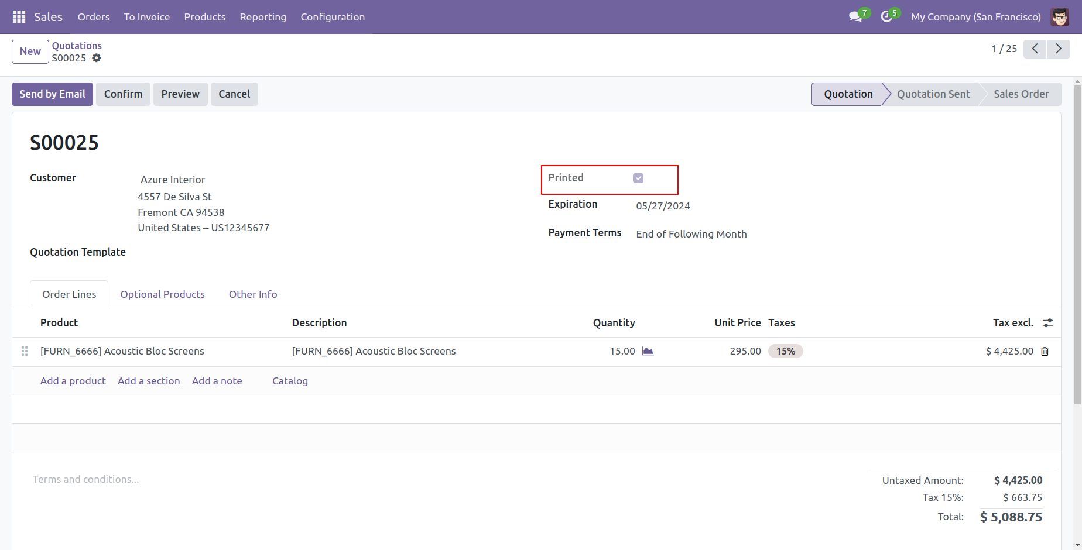Click the user avatar in top bar
The width and height of the screenshot is (1082, 550).
tap(1060, 17)
